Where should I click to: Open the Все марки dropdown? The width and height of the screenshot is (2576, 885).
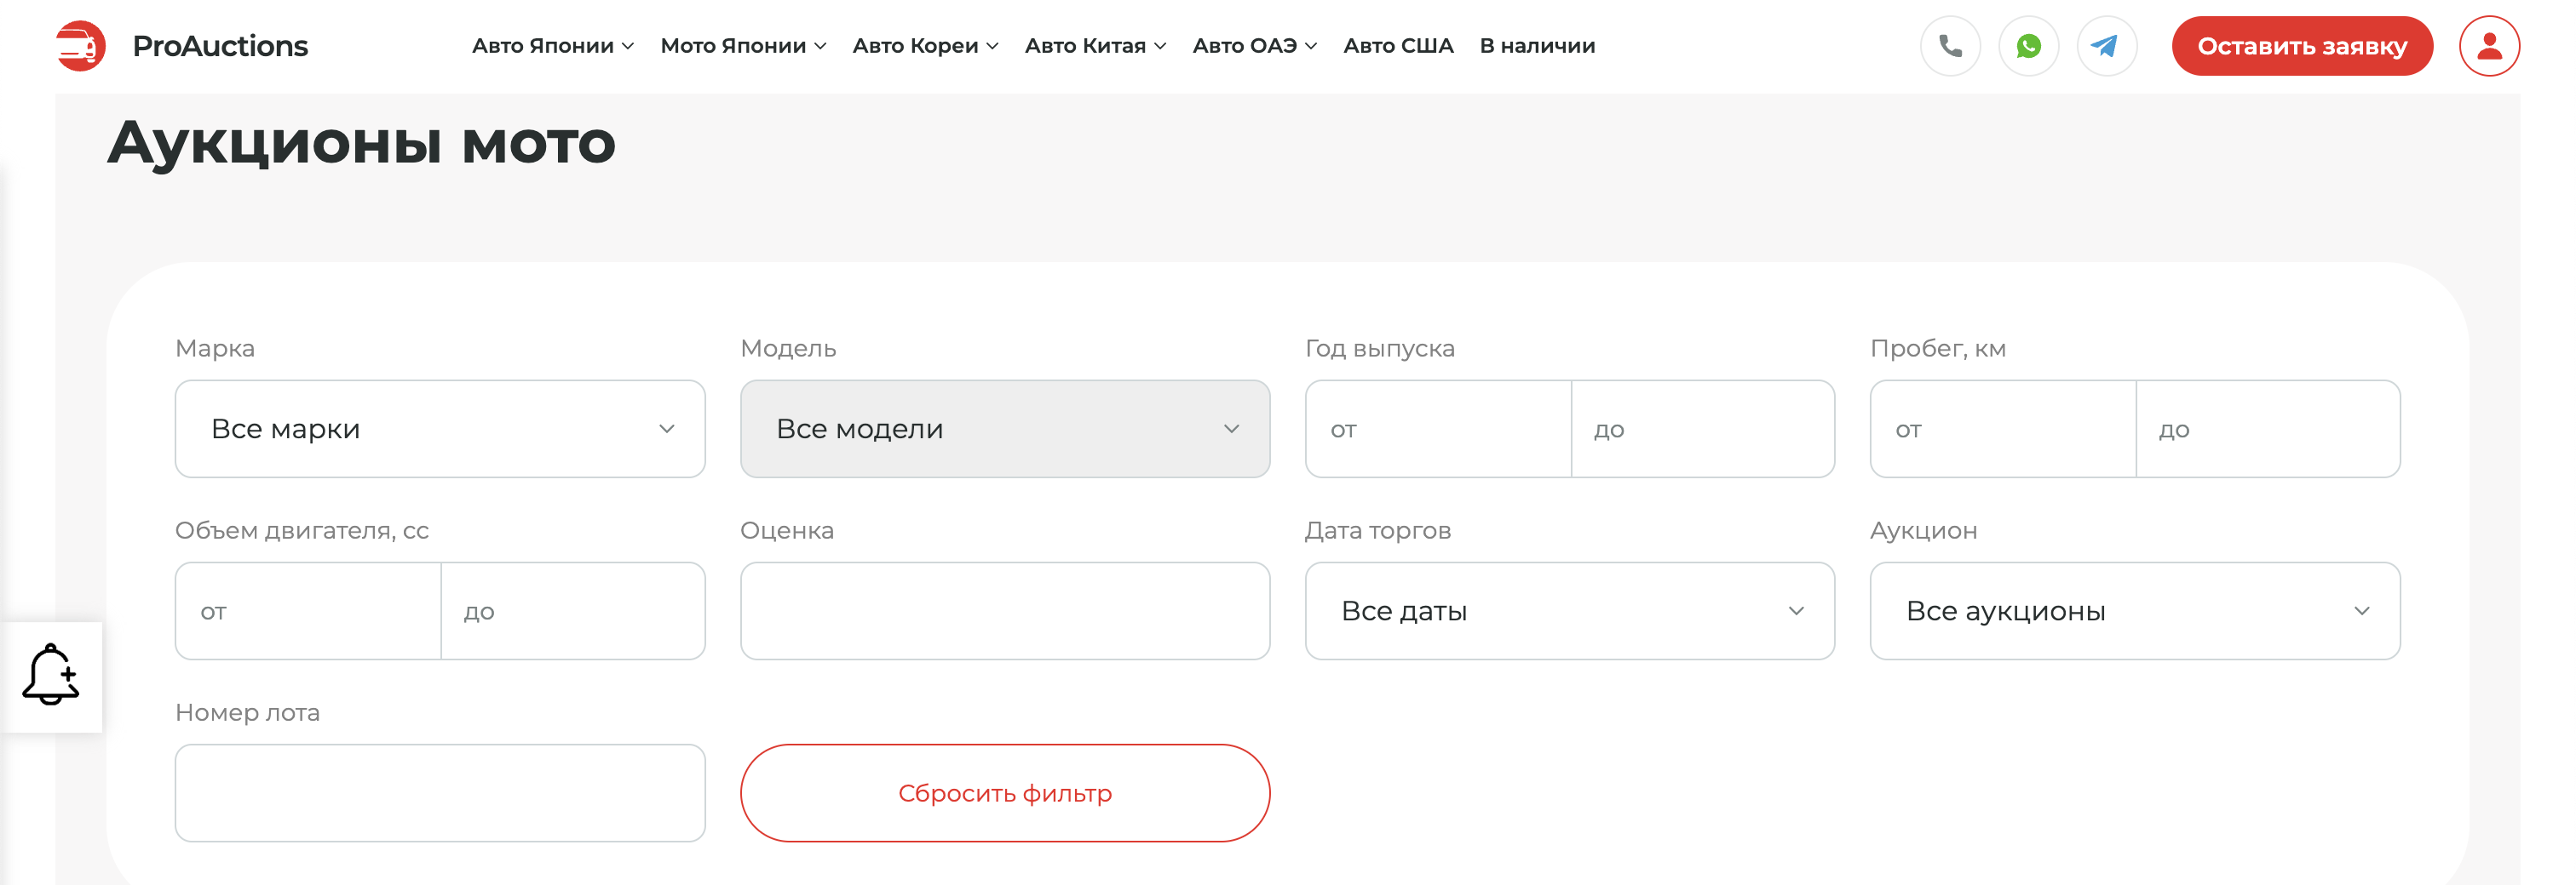click(440, 429)
